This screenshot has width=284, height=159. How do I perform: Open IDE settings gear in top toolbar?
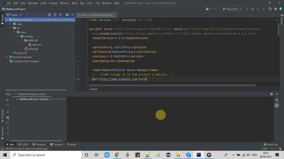click(276, 9)
